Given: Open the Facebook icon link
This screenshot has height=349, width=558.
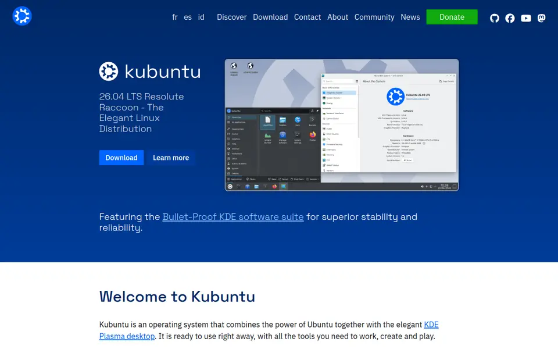Looking at the screenshot, I should 510,18.
